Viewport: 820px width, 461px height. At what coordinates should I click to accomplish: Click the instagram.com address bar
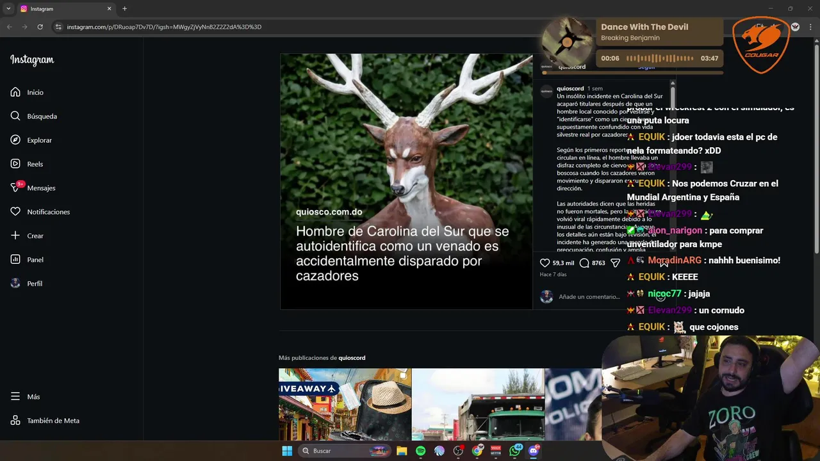click(164, 27)
